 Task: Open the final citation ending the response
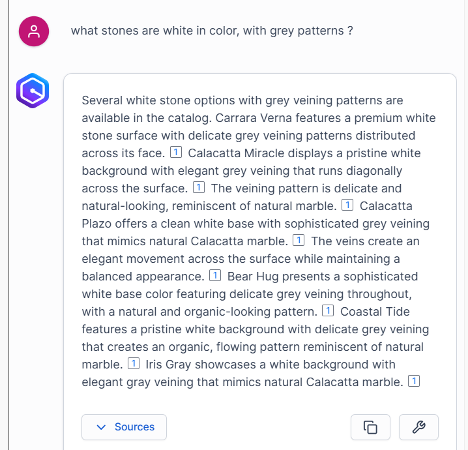point(413,382)
